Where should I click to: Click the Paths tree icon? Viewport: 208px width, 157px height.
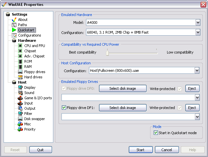click(x=14, y=25)
